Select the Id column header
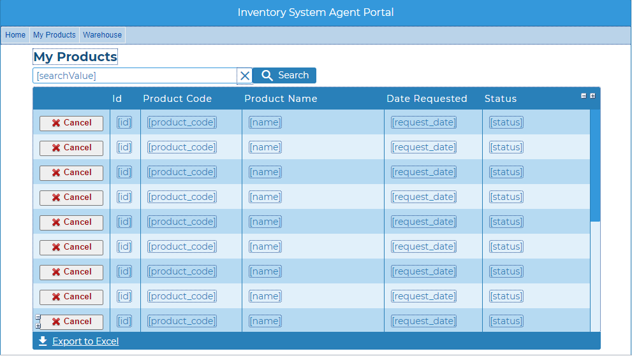Viewport: 632px width, 356px height. [117, 99]
